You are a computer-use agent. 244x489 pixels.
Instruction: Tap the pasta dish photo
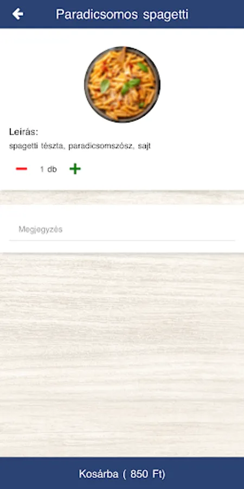click(122, 84)
